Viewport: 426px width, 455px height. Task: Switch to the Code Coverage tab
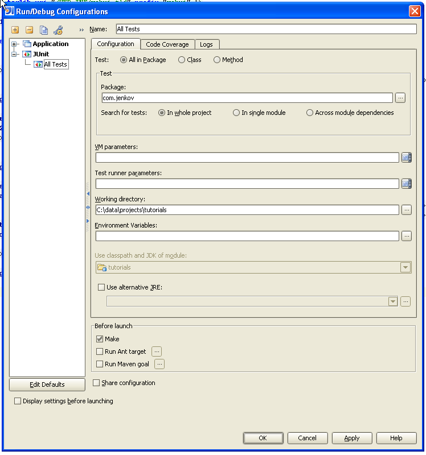[167, 44]
